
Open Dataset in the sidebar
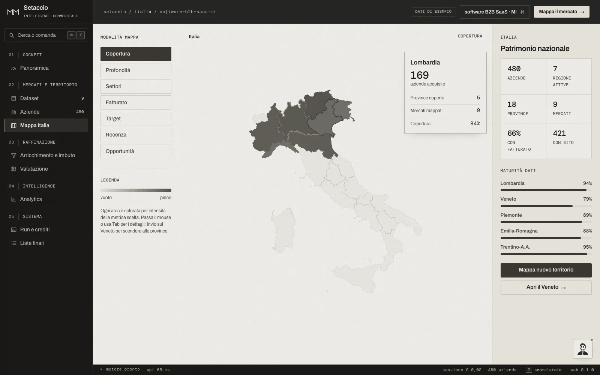click(46, 99)
